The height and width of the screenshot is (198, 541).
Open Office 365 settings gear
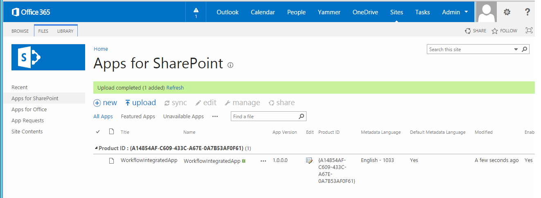(507, 12)
